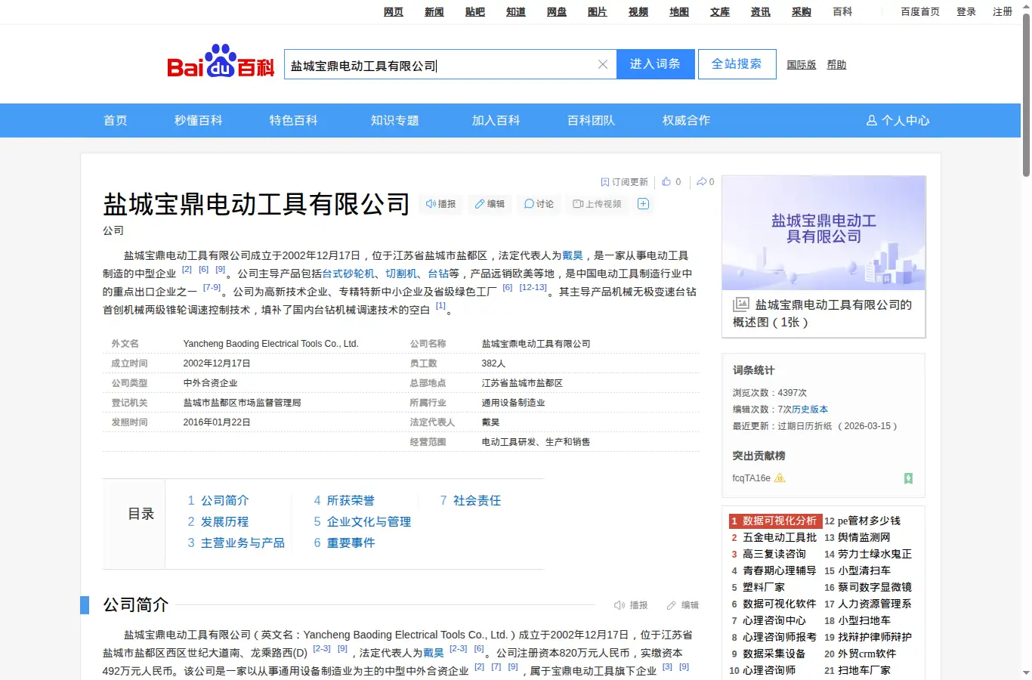Click the plus icon after 上传视频
This screenshot has height=680, width=1032.
[x=643, y=204]
